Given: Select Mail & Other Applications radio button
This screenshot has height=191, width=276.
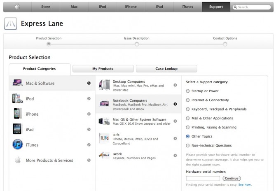Looking at the screenshot, I should pyautogui.click(x=188, y=118).
